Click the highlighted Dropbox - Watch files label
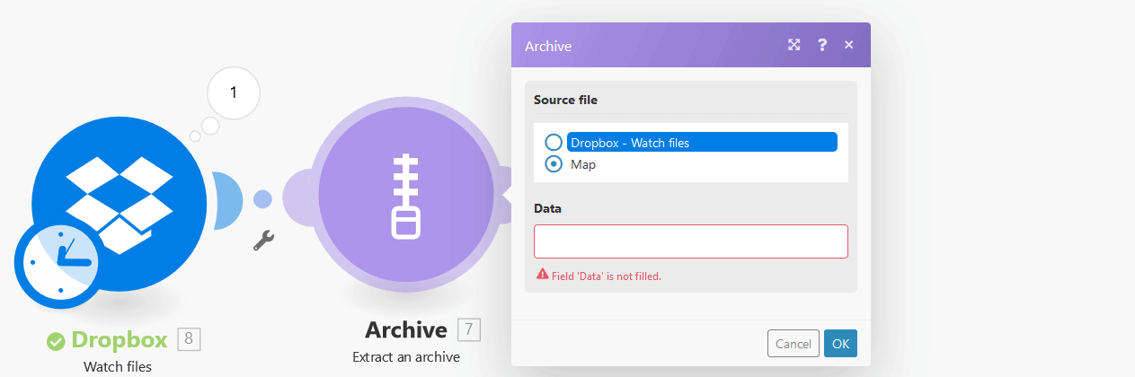The height and width of the screenshot is (377, 1135). (630, 142)
